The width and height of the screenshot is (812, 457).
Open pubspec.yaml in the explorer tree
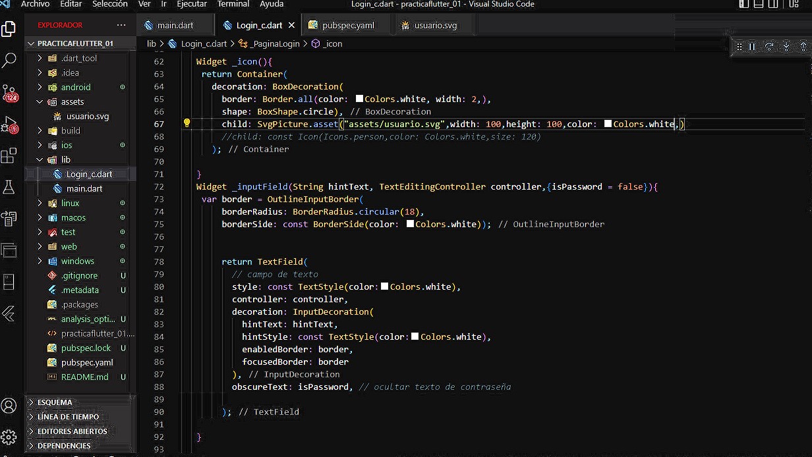pyautogui.click(x=80, y=362)
